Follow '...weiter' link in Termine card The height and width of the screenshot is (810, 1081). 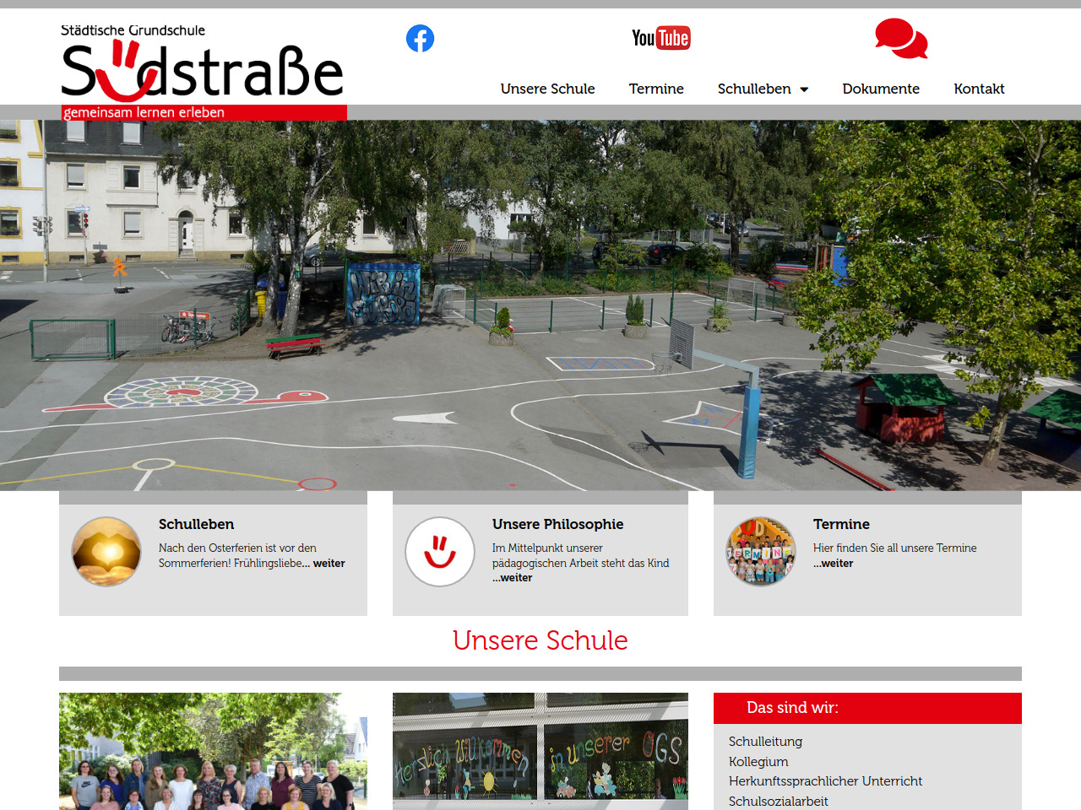834,564
